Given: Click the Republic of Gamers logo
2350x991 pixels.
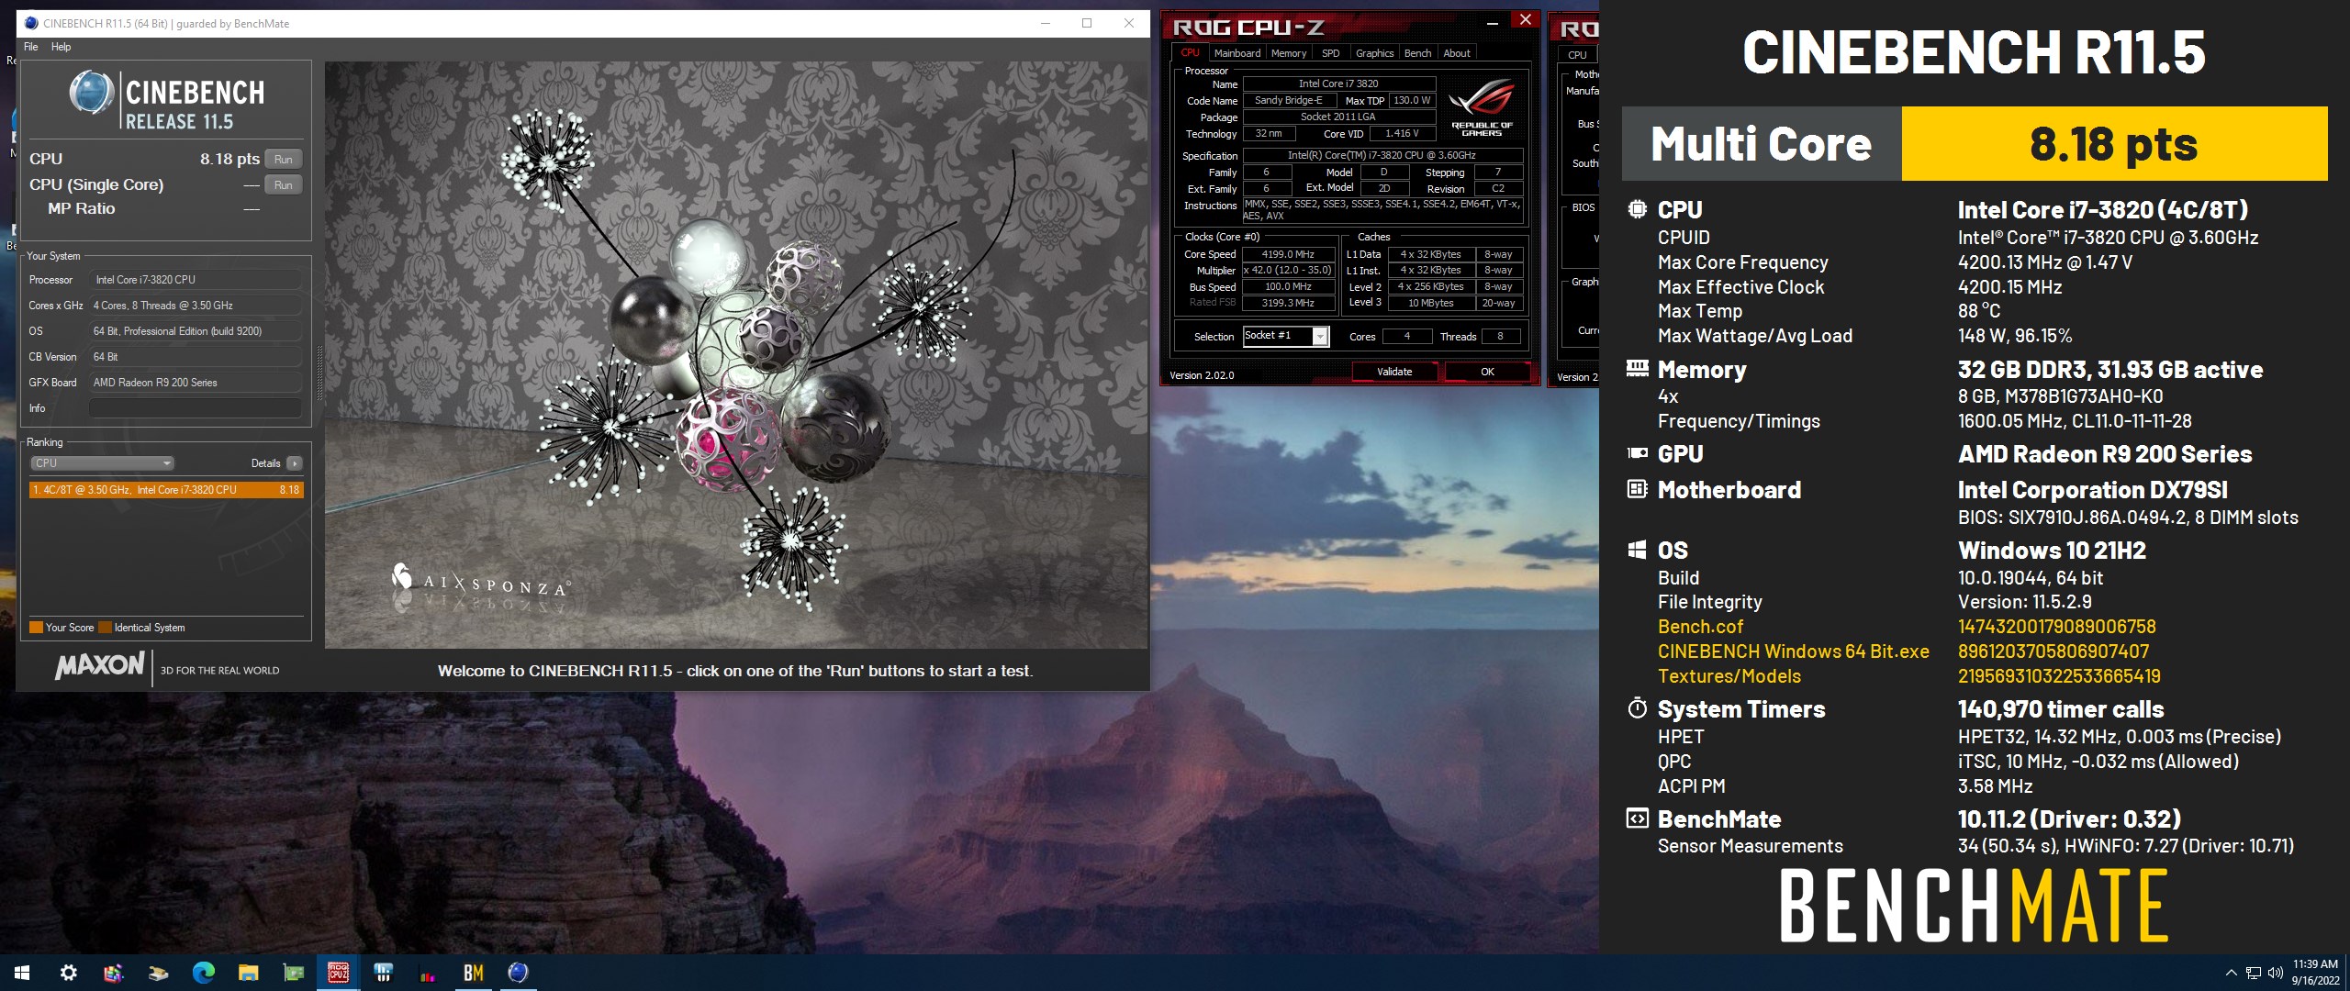Looking at the screenshot, I should 1482,108.
